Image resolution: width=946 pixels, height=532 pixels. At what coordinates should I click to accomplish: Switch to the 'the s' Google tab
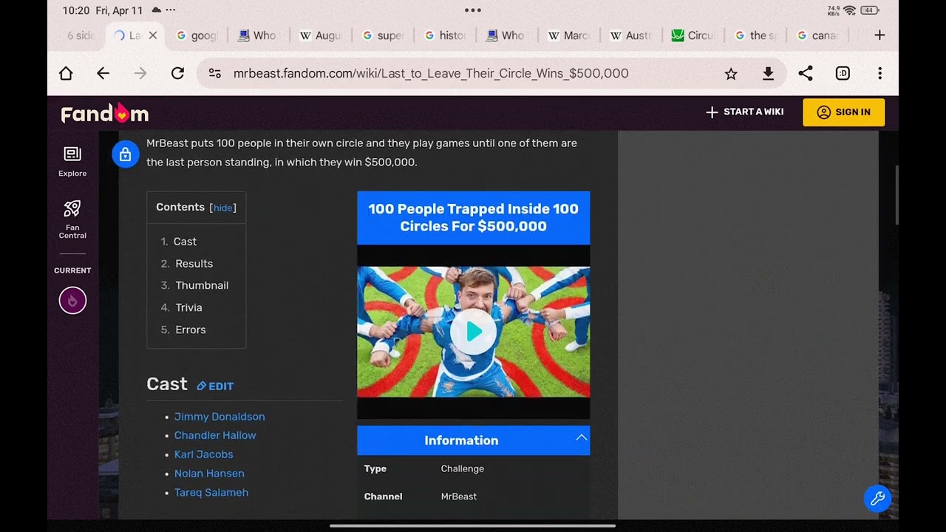coord(755,35)
